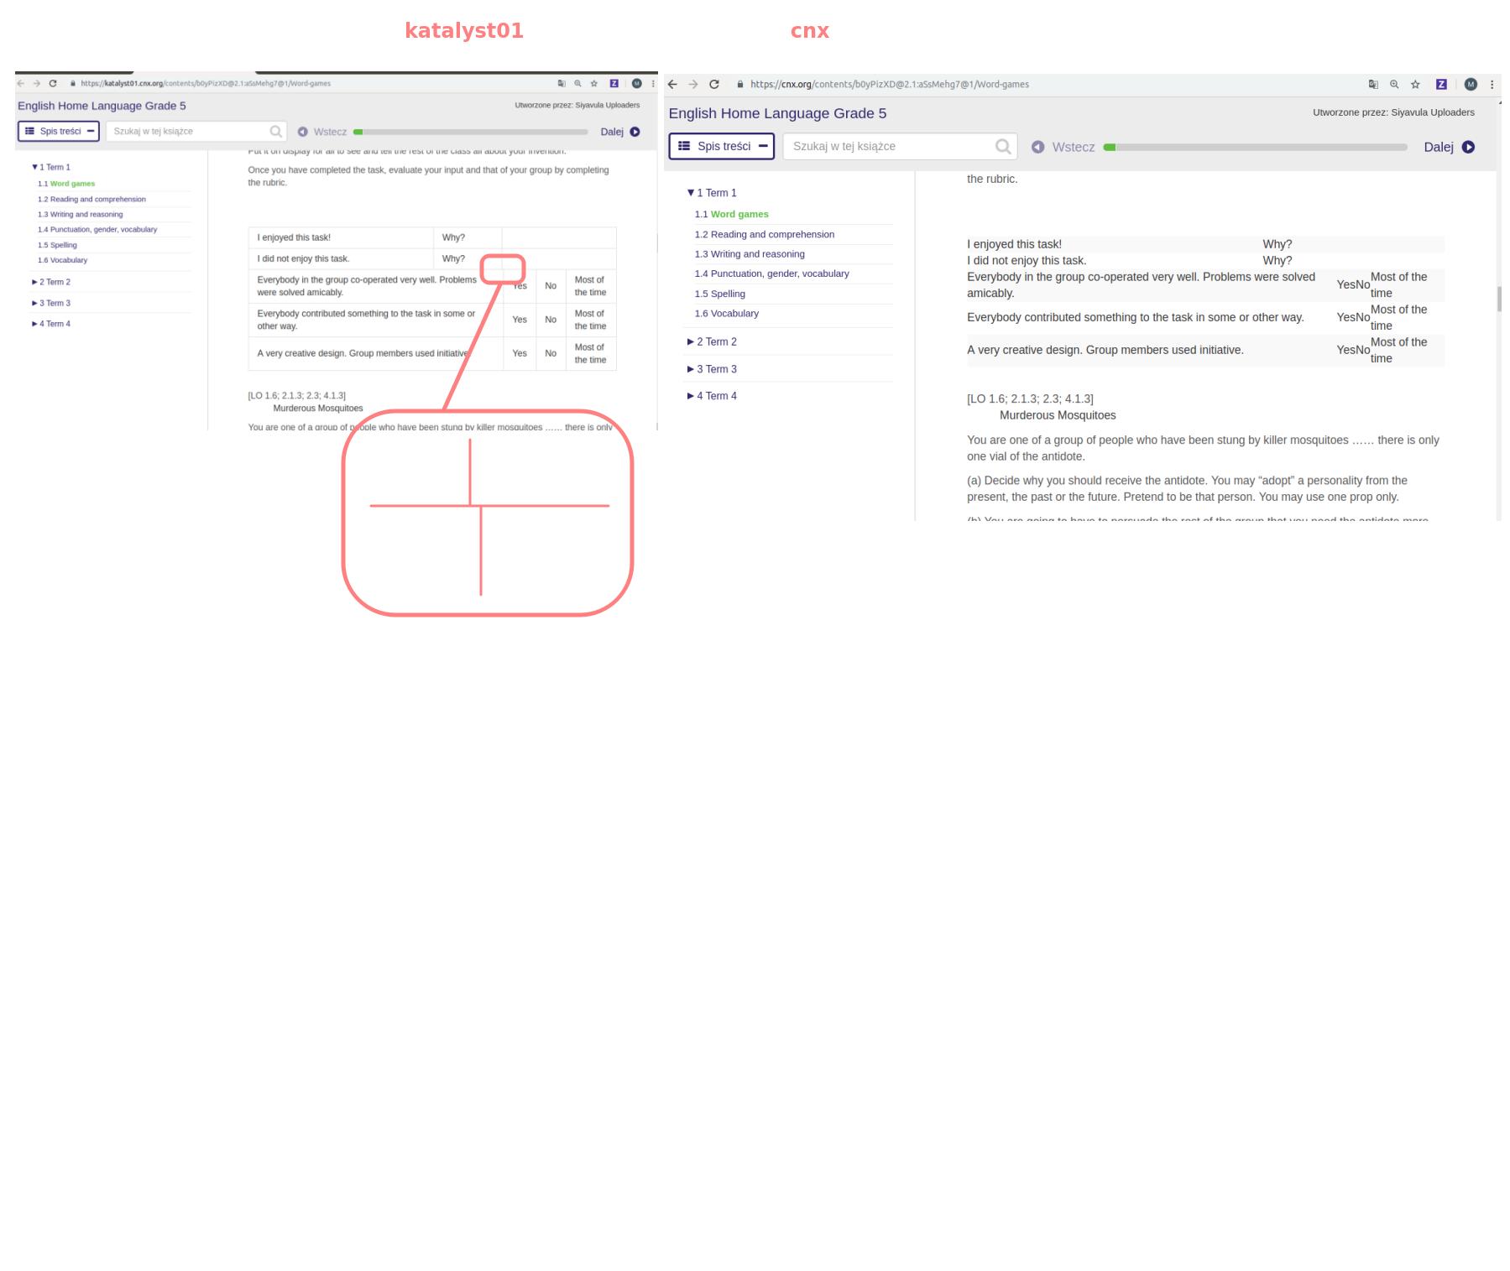Click the Google Translate icon in the address bar
Viewport: 1510px width, 1271px height.
pos(1373,84)
